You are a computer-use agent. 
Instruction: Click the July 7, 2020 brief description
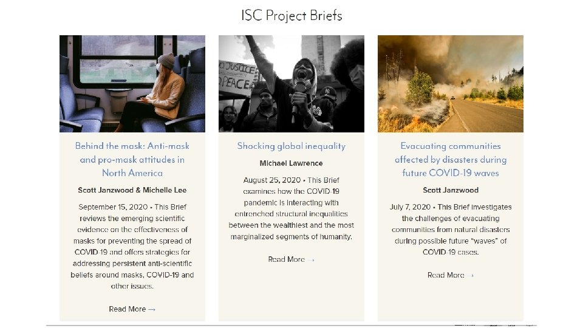coord(451,230)
